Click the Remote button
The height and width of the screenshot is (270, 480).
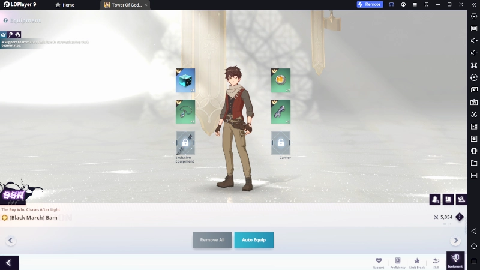tap(370, 4)
